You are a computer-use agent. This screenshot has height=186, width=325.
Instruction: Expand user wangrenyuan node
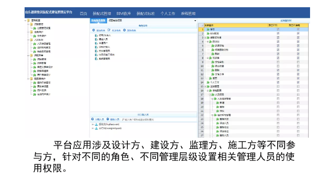93,128
